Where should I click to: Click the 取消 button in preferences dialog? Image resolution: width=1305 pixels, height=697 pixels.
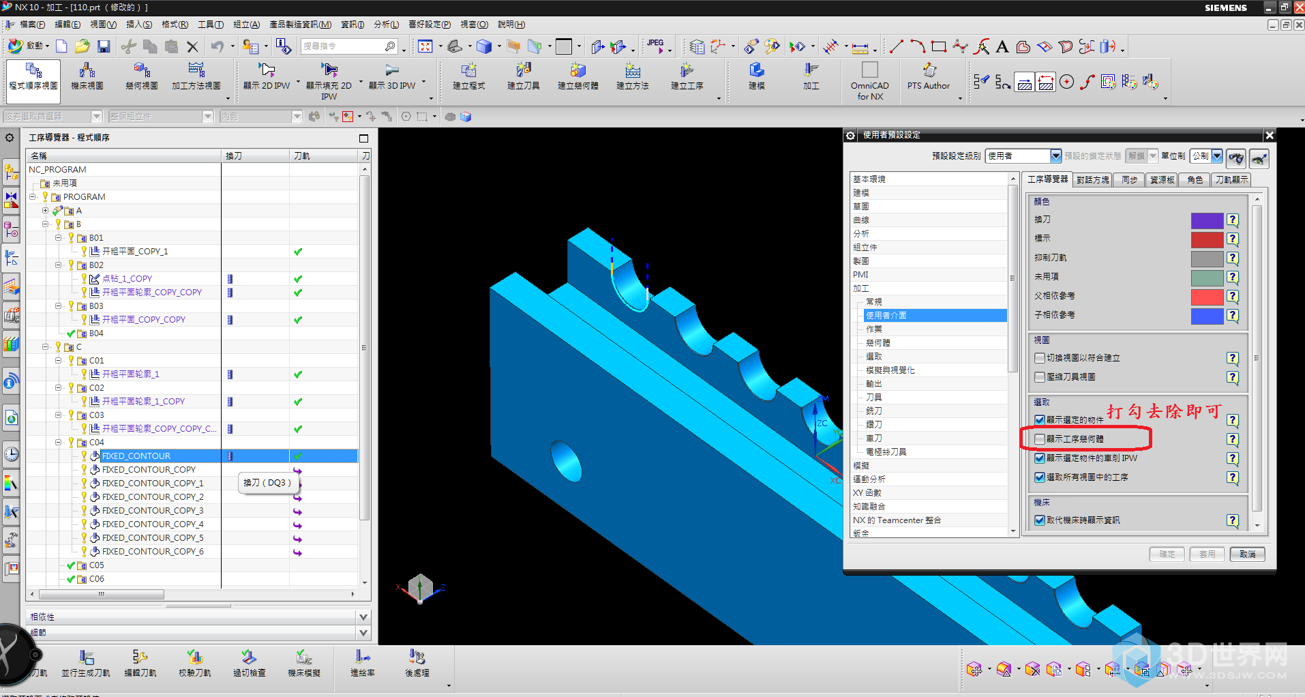(1247, 554)
